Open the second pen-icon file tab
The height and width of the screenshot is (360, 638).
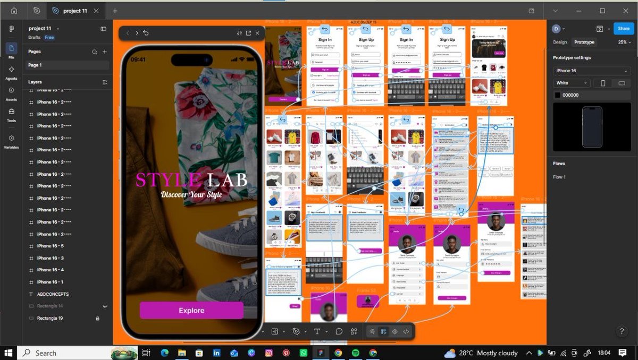[x=36, y=11]
